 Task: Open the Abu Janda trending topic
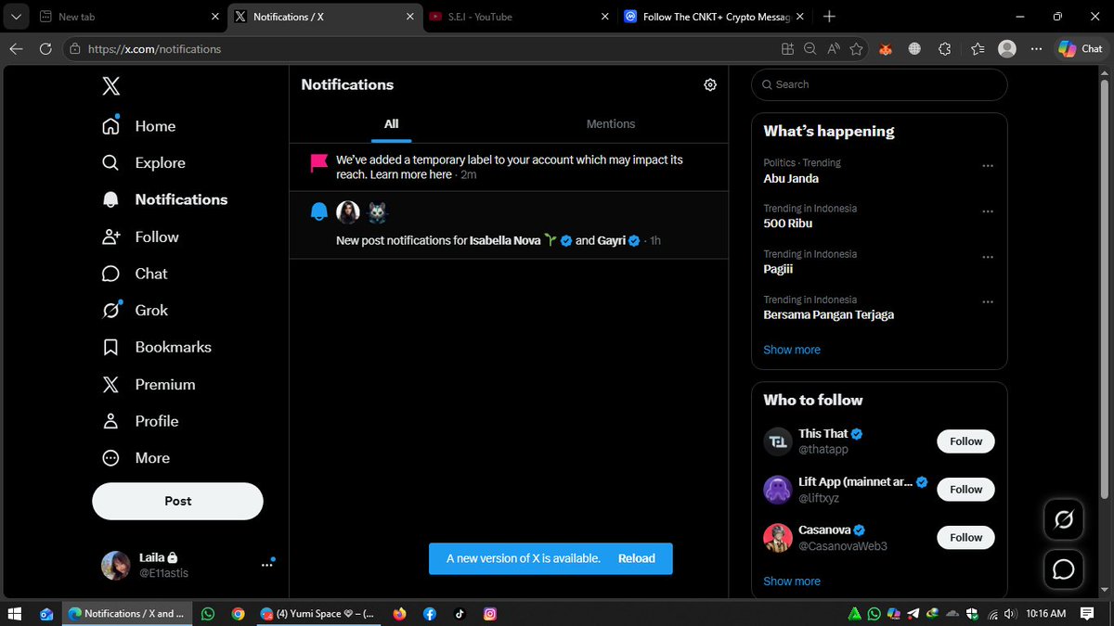click(x=792, y=178)
